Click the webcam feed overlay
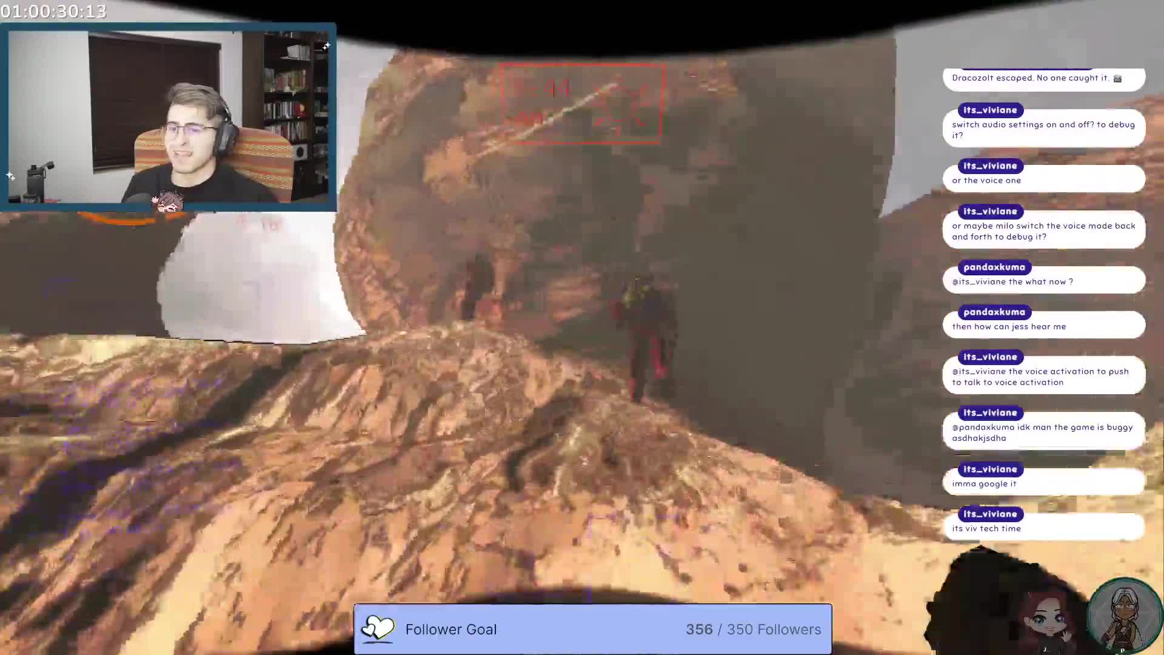Screen dimensions: 1164x655 (x=169, y=117)
